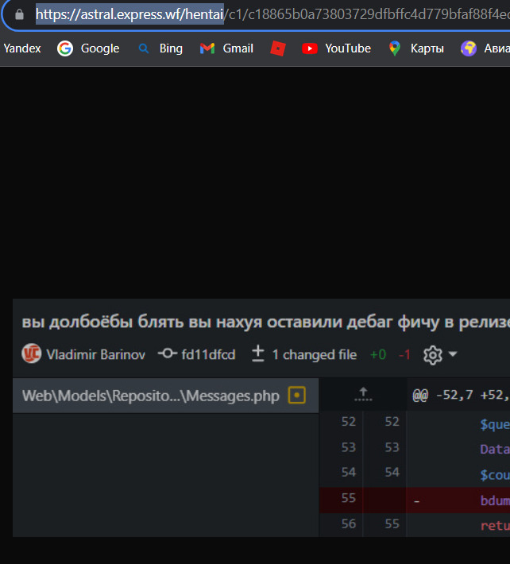Click Vladimir Barinov avatar image
510x564 pixels.
coord(32,353)
